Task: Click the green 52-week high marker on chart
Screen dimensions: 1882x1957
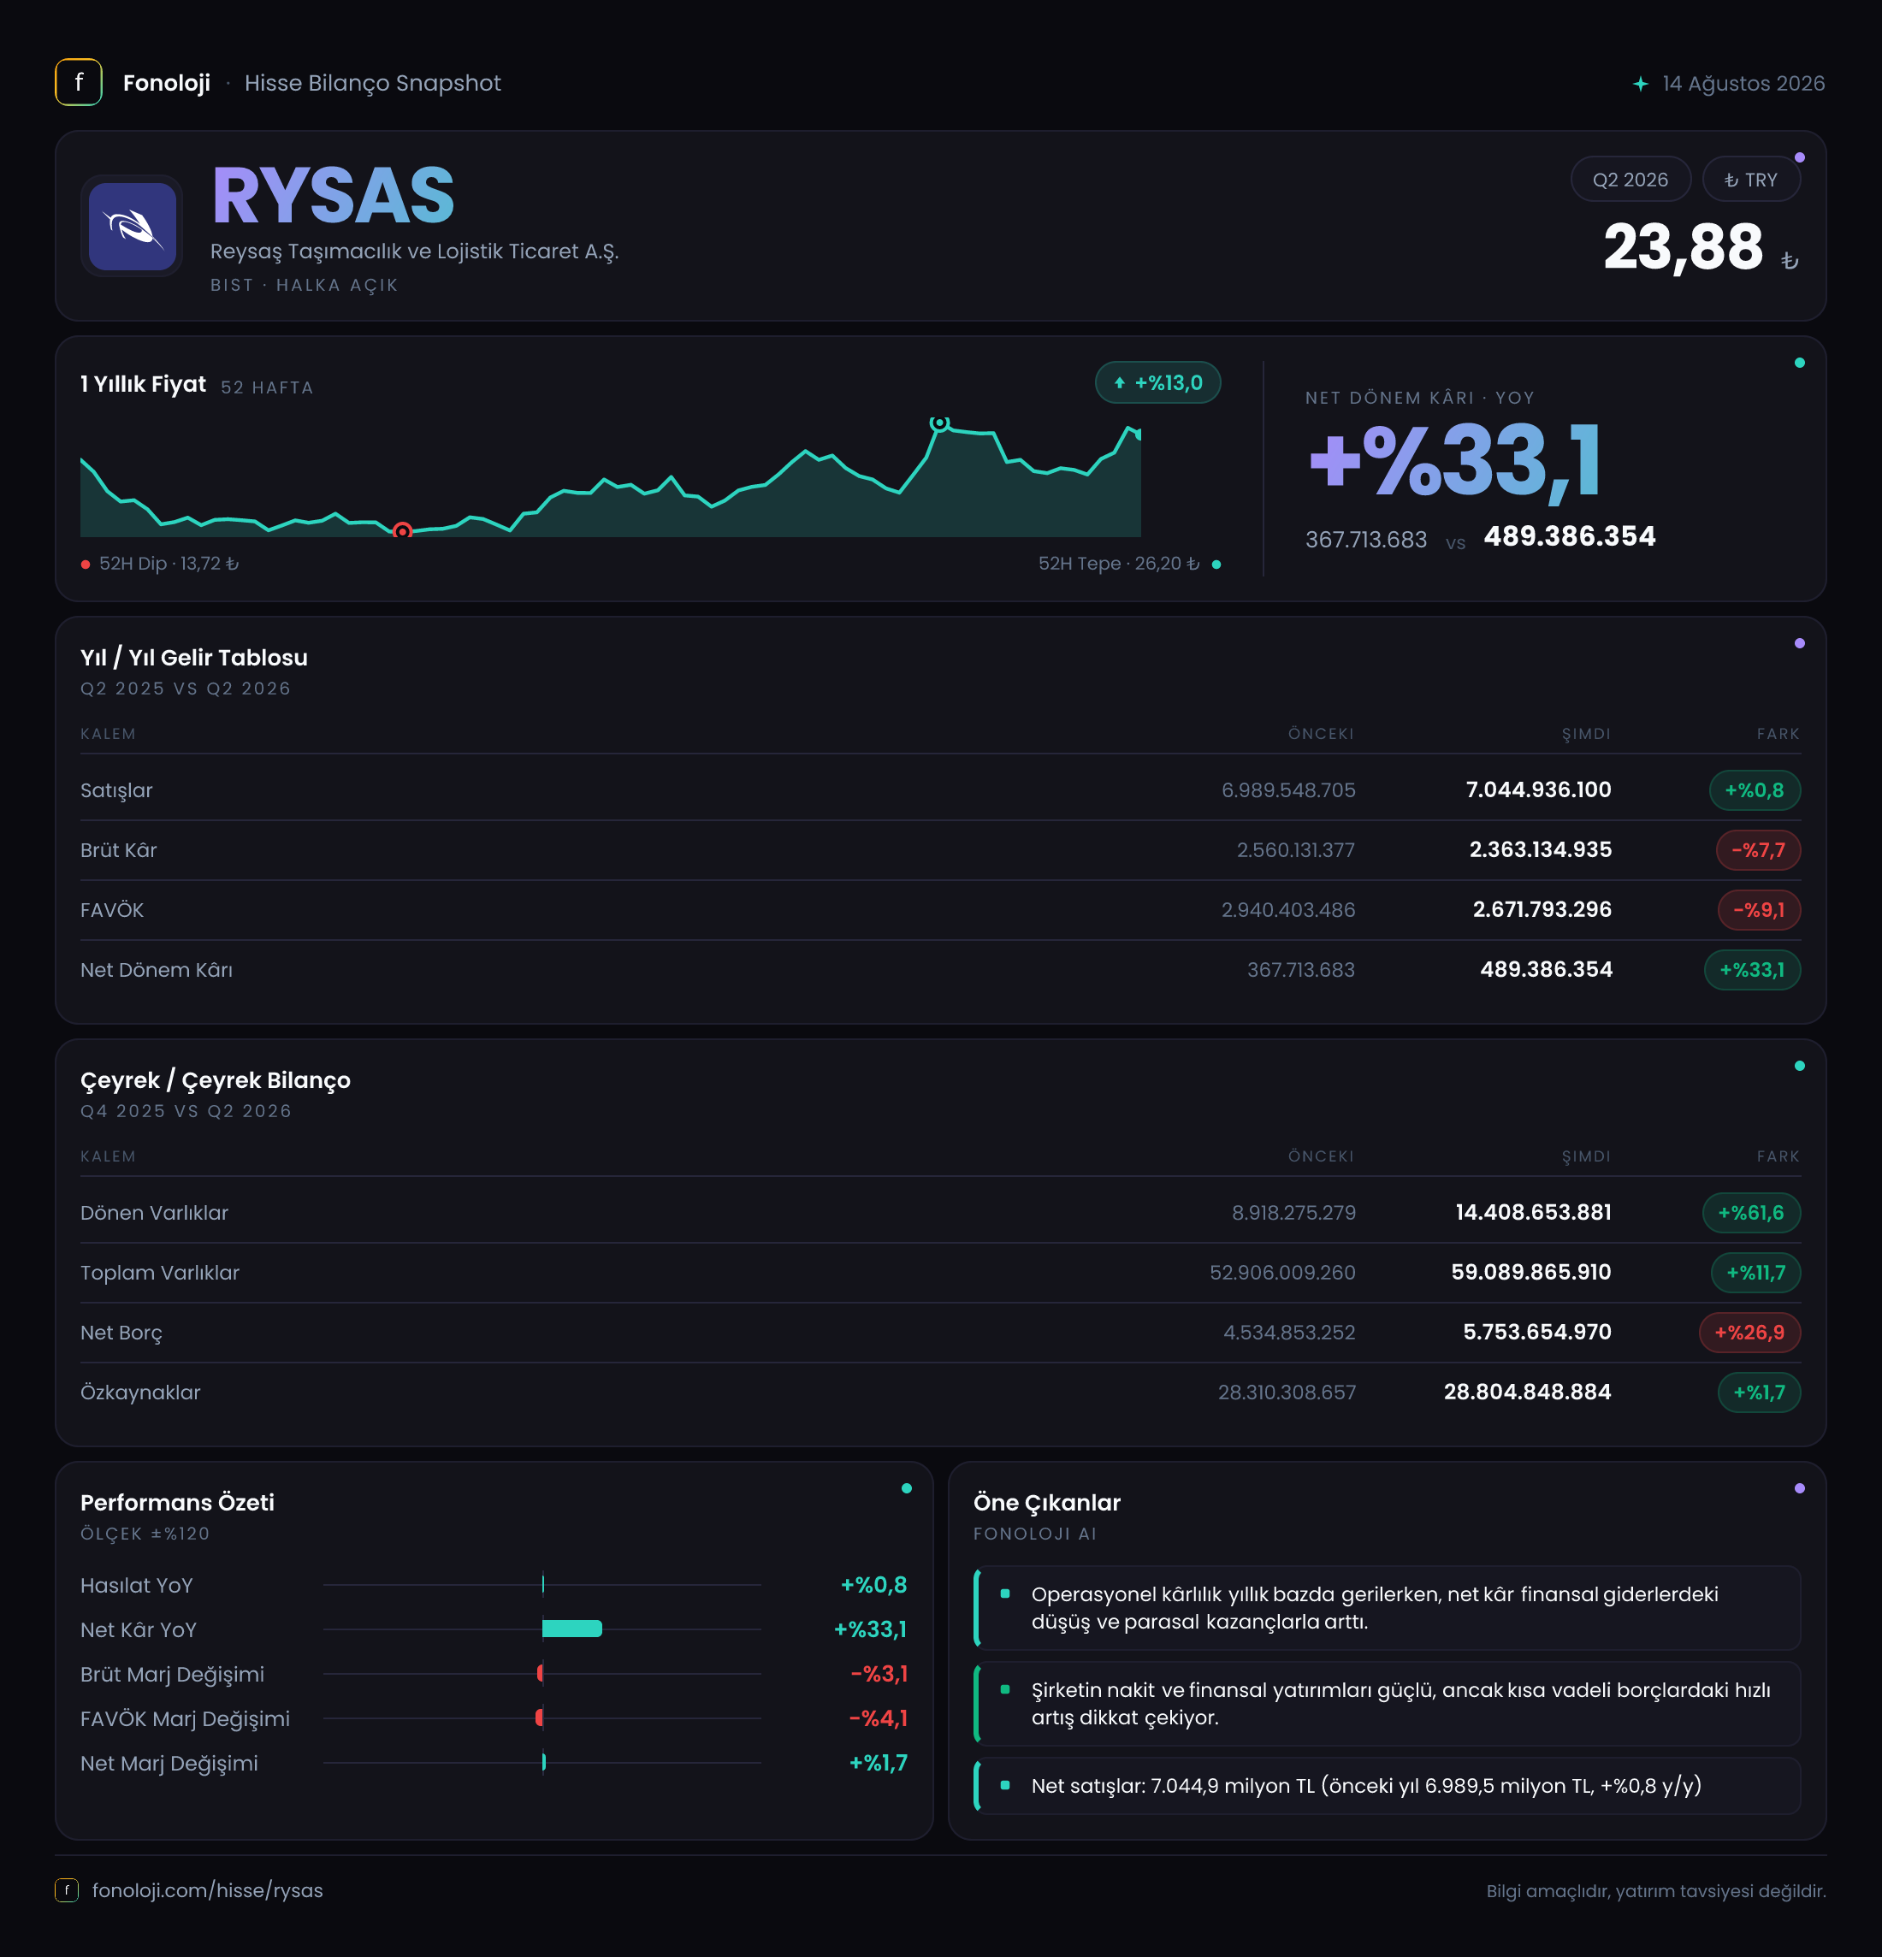Action: [939, 423]
